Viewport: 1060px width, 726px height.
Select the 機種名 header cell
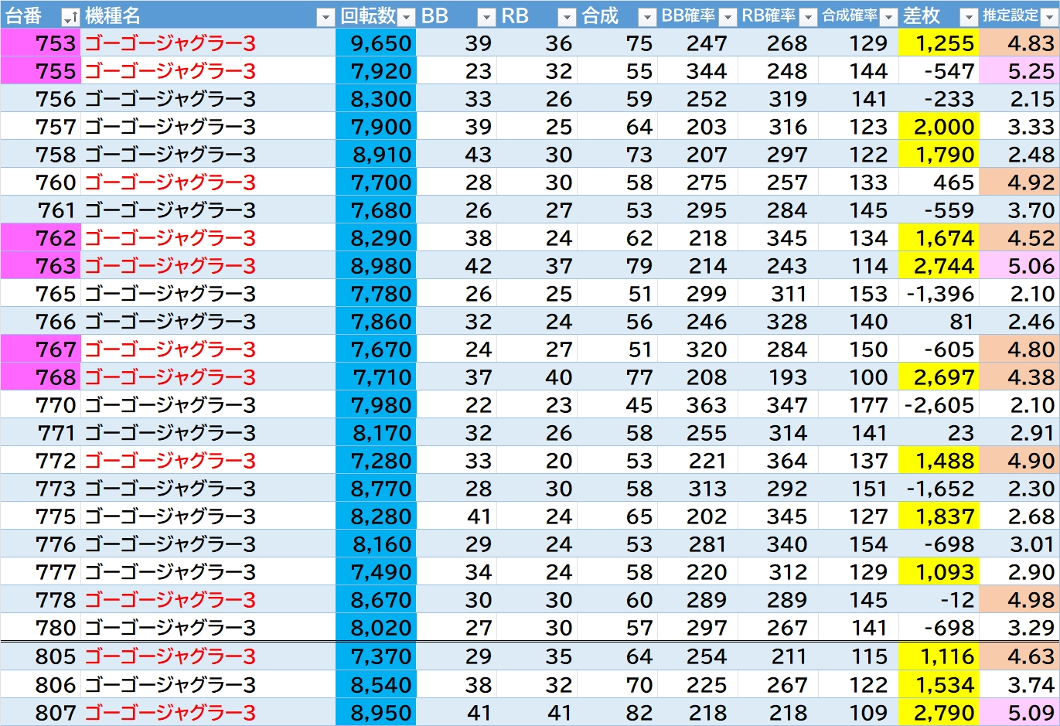click(208, 15)
